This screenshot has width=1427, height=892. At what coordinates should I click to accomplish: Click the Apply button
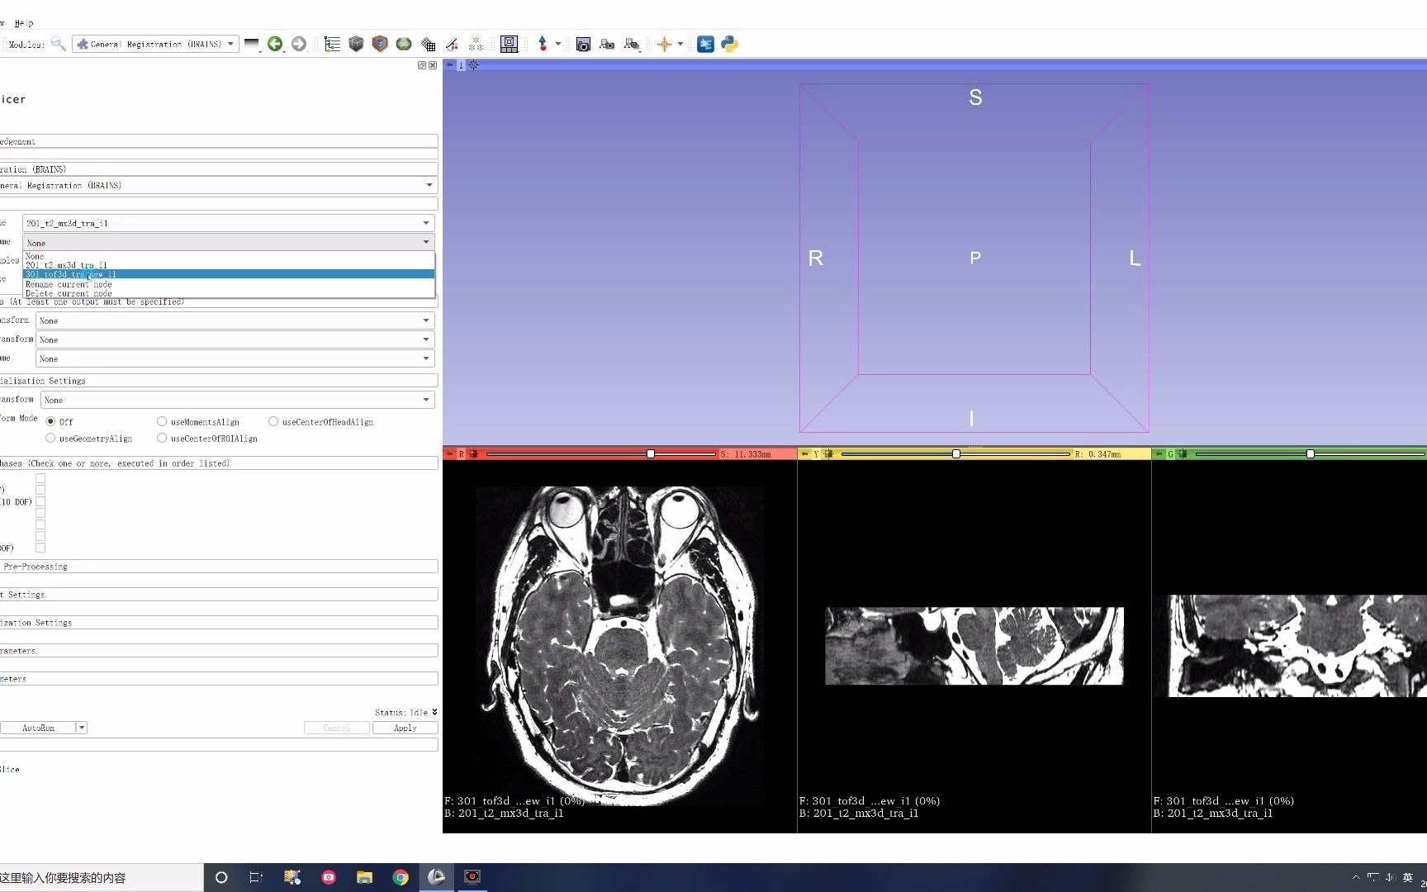point(405,728)
